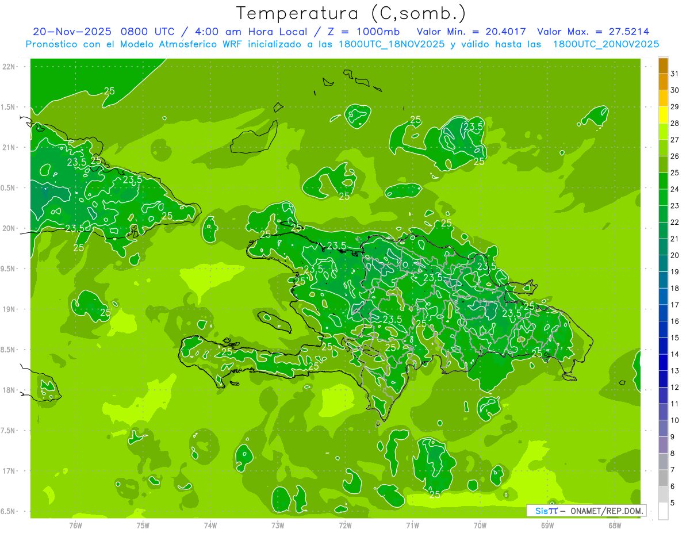Click the '20N' latitude label

9,228
